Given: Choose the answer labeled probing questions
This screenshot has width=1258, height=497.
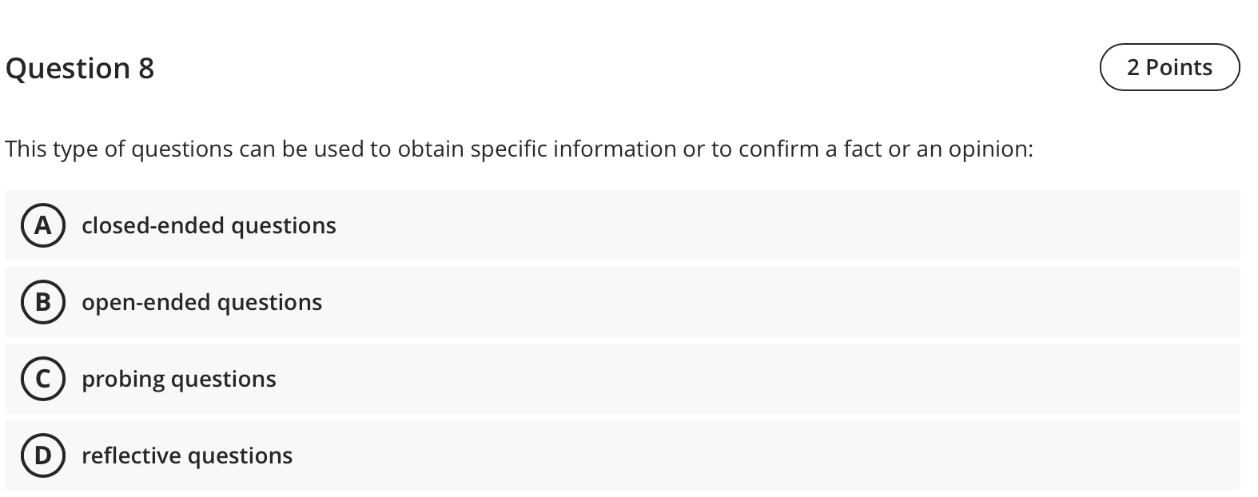Looking at the screenshot, I should (x=178, y=379).
